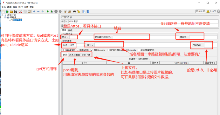Click the Shutdown test icon
This screenshot has width=220, height=115.
point(60,11)
